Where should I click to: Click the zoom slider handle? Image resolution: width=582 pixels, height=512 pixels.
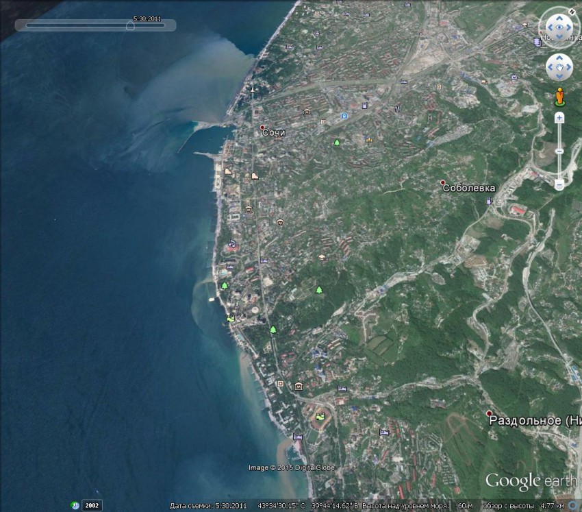[559, 151]
